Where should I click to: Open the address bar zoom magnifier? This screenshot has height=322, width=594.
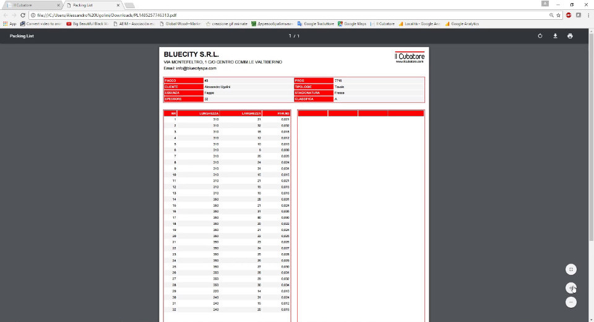pos(551,15)
